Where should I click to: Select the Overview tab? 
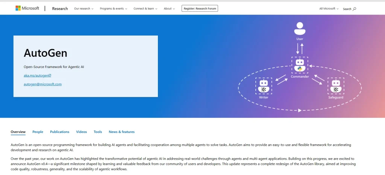[x=18, y=132]
